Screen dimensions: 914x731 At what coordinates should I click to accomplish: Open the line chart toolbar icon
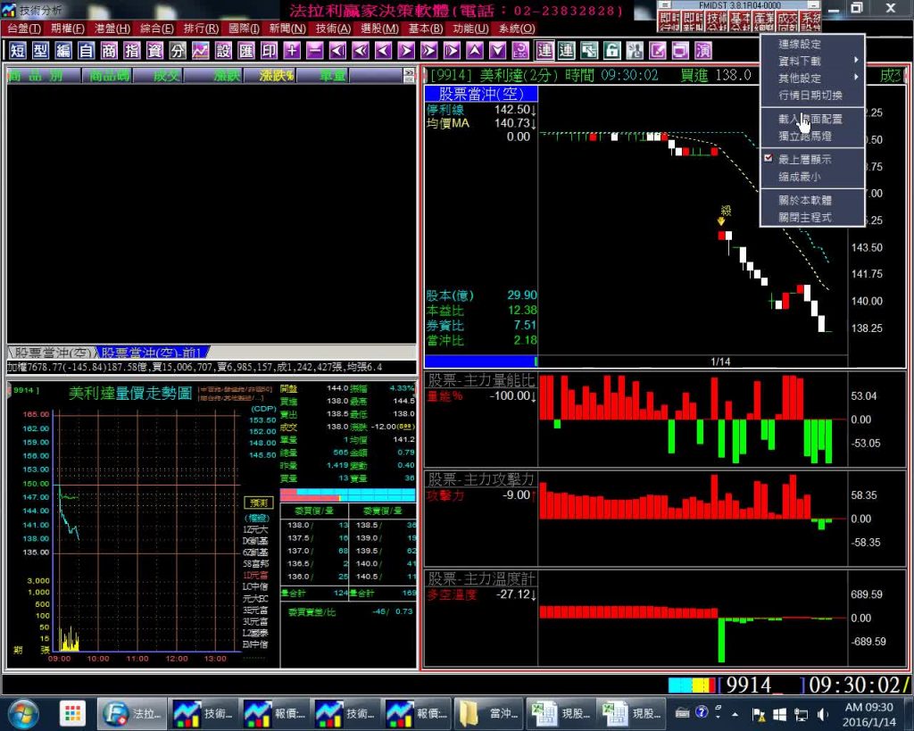201,51
